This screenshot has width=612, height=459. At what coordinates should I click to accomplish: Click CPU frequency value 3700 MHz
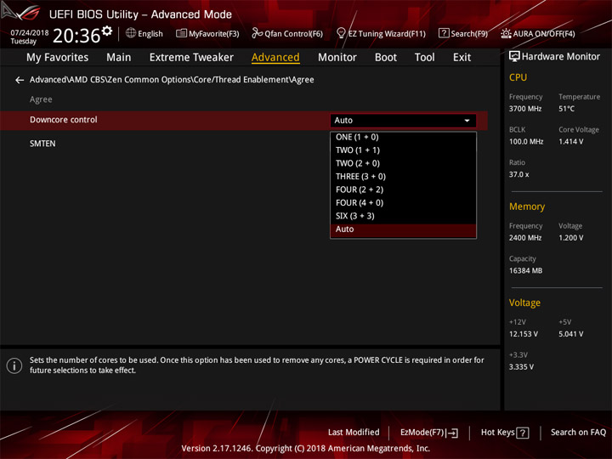click(x=525, y=109)
